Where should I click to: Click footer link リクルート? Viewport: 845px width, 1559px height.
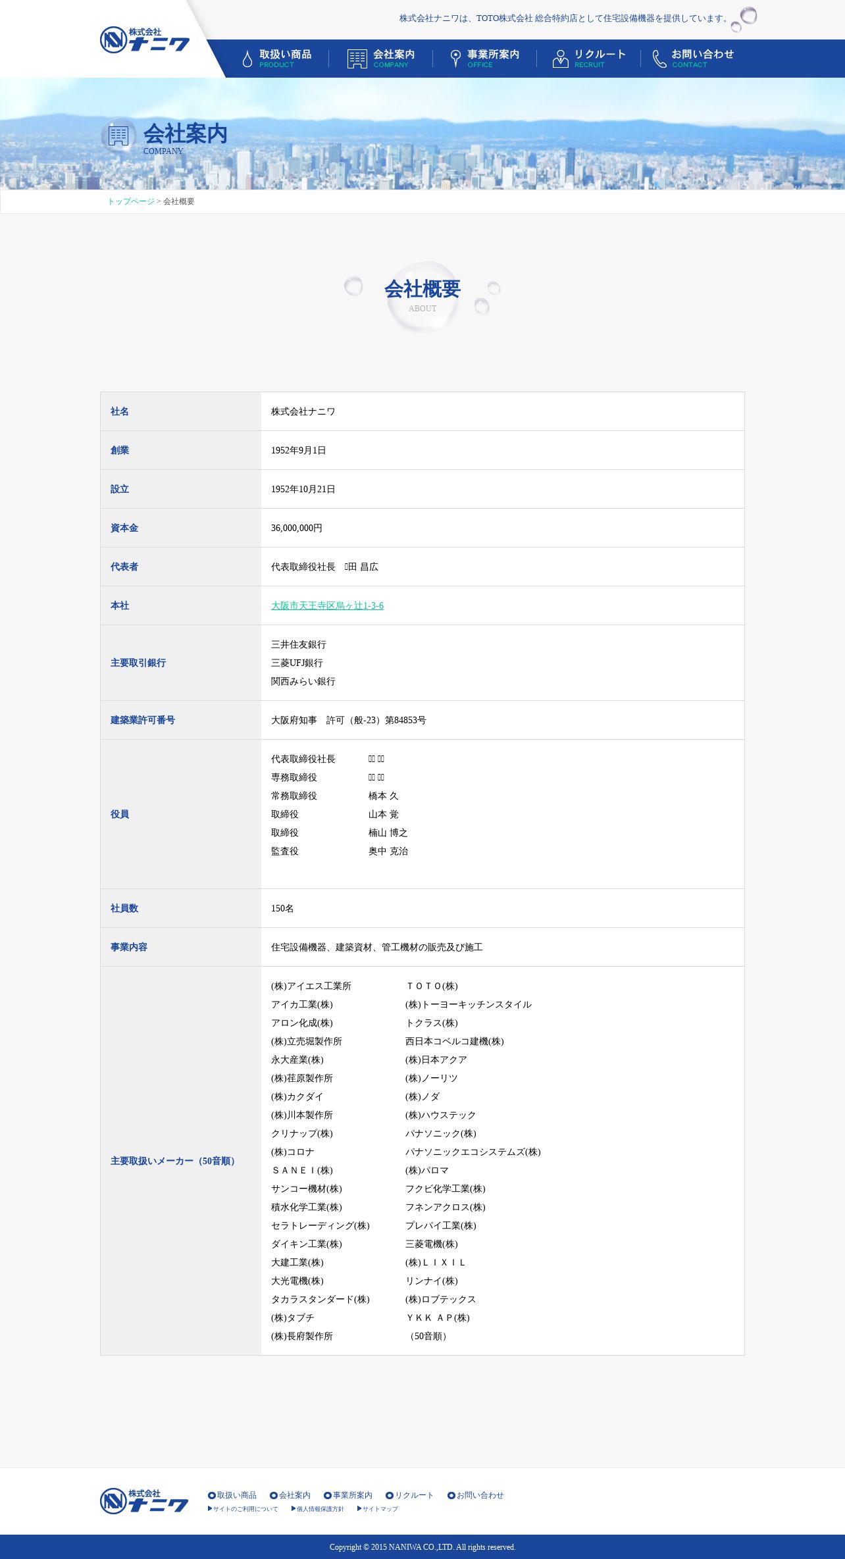(410, 1495)
